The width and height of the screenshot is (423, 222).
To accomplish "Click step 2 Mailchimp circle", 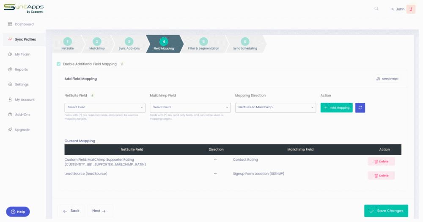I will 97,41.
